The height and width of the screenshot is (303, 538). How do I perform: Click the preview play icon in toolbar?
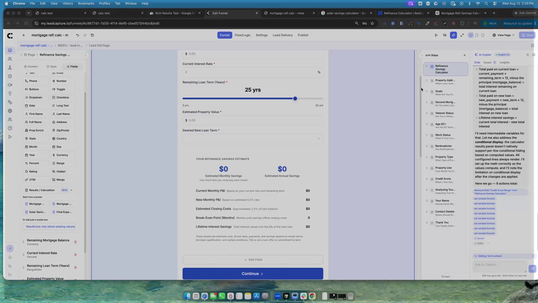(436, 35)
